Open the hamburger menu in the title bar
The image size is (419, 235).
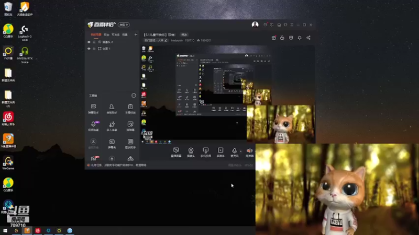[x=292, y=25]
